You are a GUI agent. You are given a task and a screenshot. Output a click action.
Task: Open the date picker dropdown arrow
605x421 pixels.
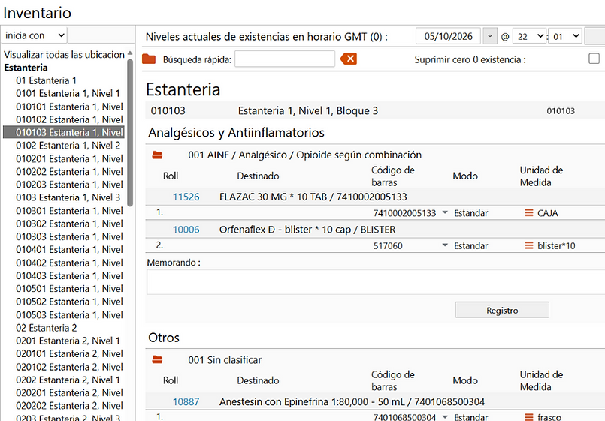pyautogui.click(x=489, y=36)
